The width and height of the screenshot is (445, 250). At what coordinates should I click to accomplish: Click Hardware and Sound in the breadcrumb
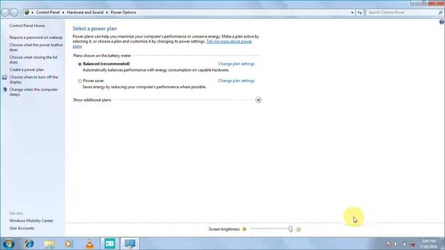[85, 12]
